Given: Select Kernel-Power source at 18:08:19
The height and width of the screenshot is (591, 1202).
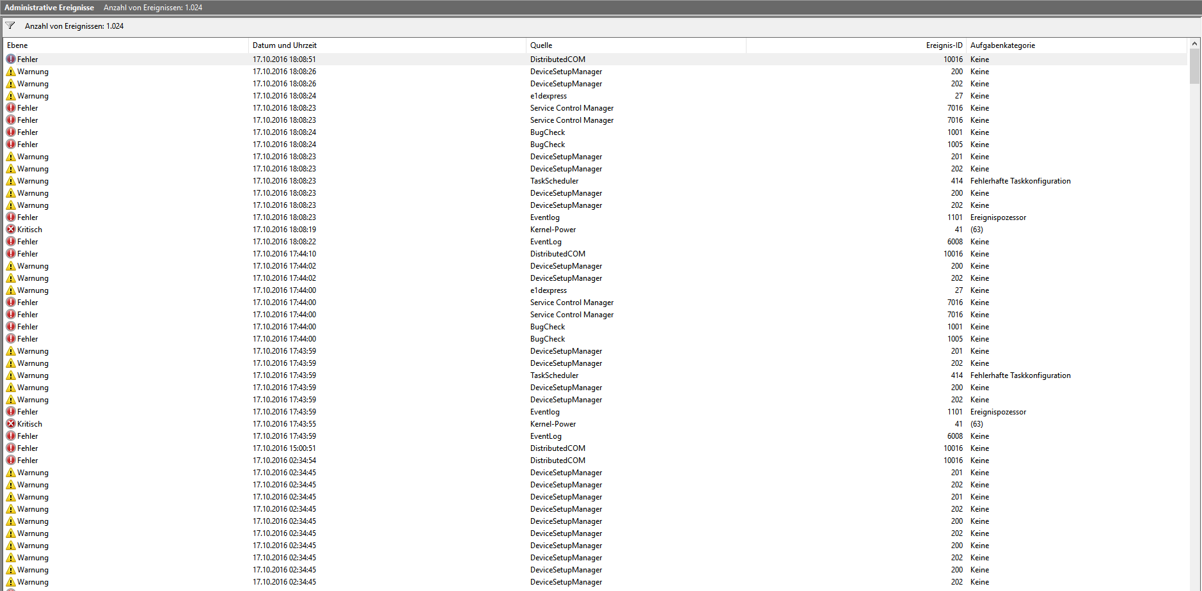Looking at the screenshot, I should point(553,229).
